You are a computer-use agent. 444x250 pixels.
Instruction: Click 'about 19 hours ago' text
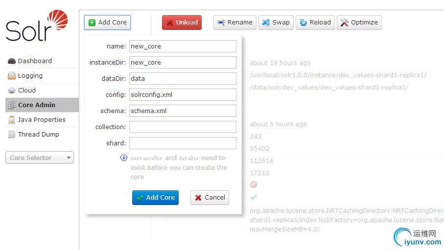click(280, 63)
